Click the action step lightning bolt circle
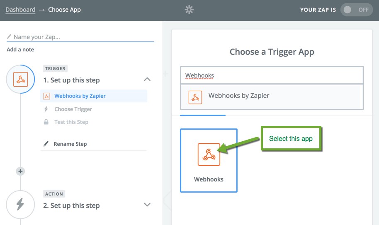The height and width of the screenshot is (225, 379). pos(20,204)
